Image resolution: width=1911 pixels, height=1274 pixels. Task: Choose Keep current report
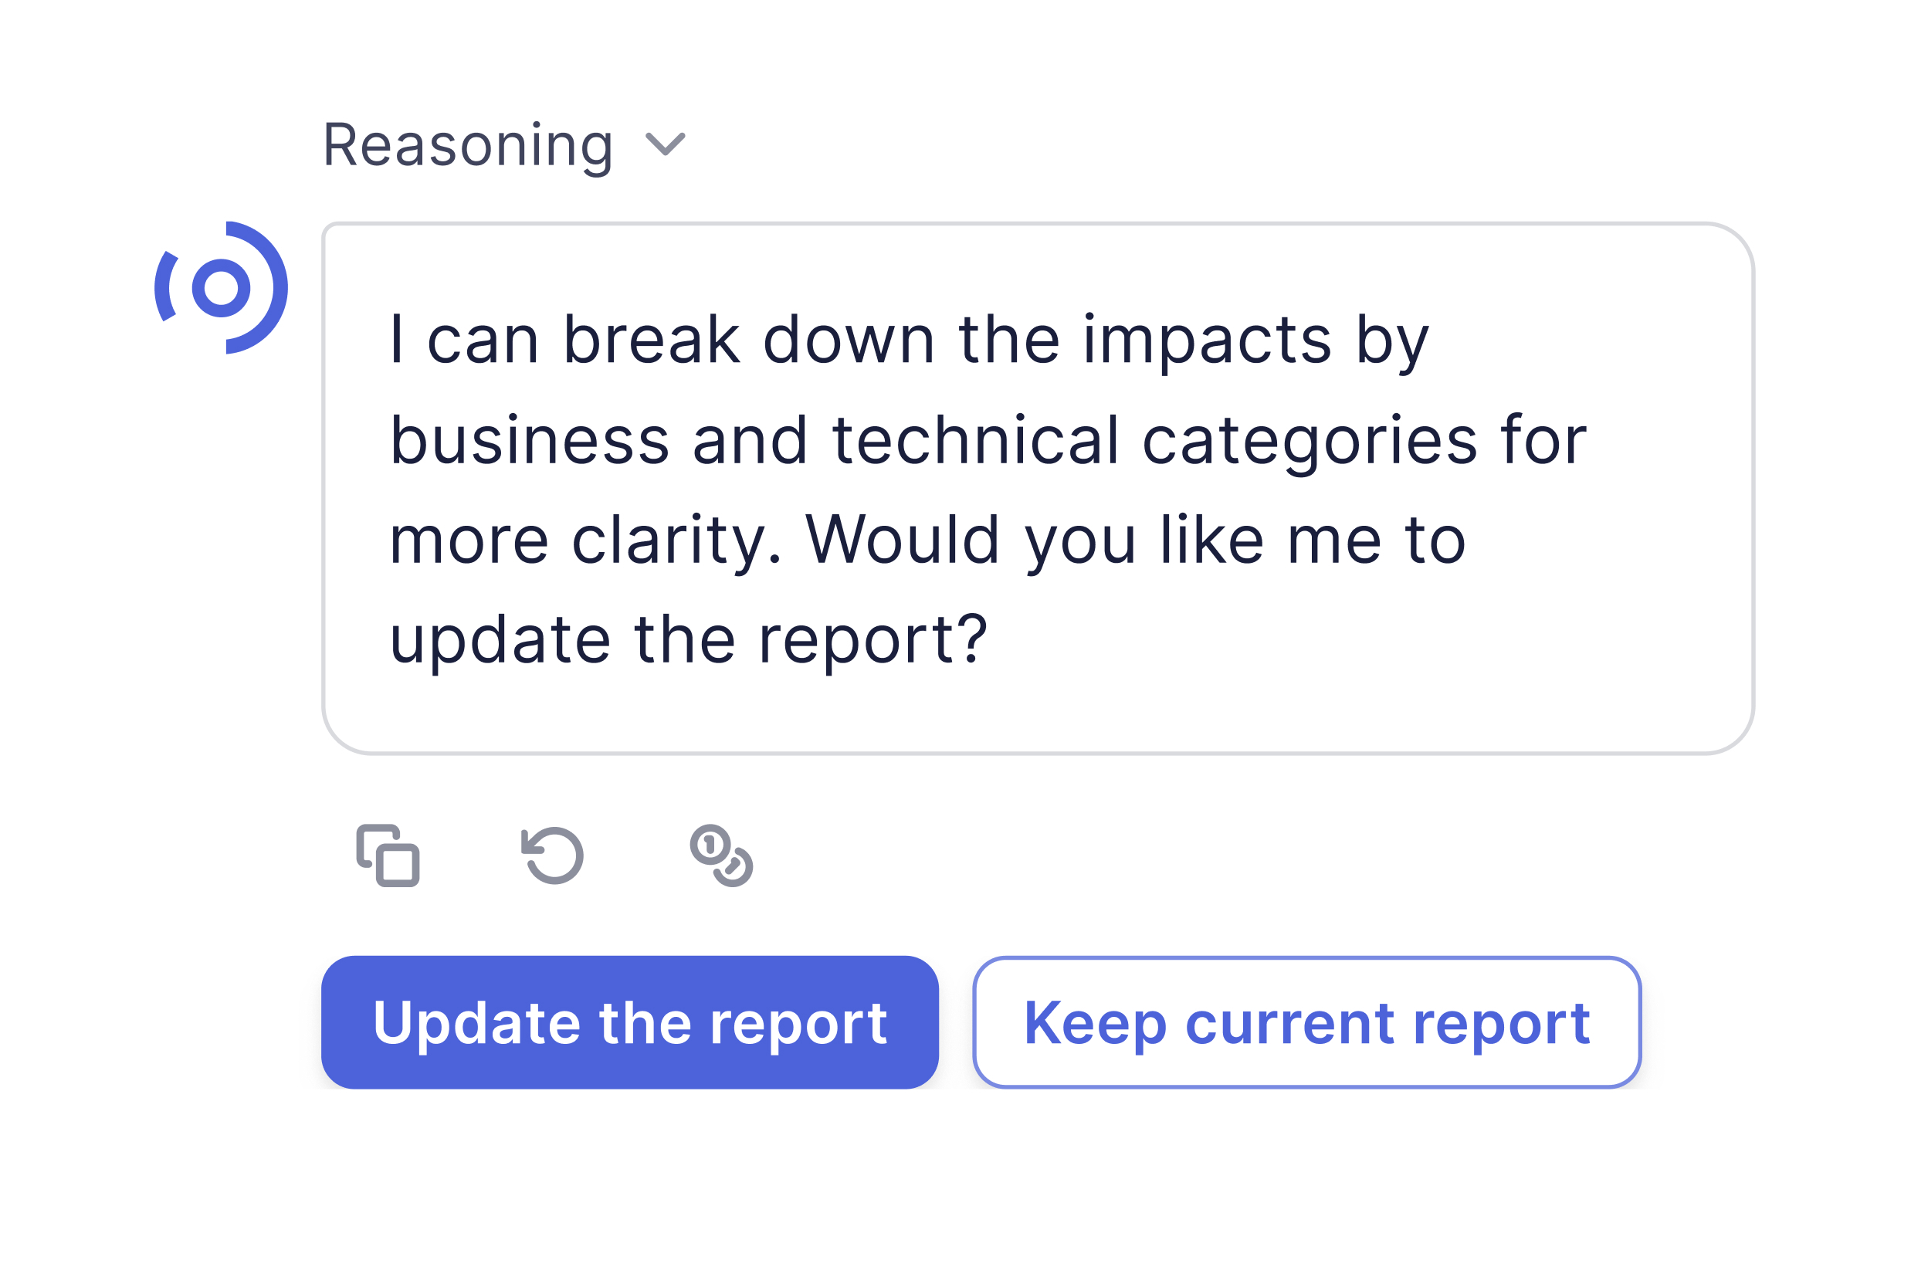click(1306, 1022)
